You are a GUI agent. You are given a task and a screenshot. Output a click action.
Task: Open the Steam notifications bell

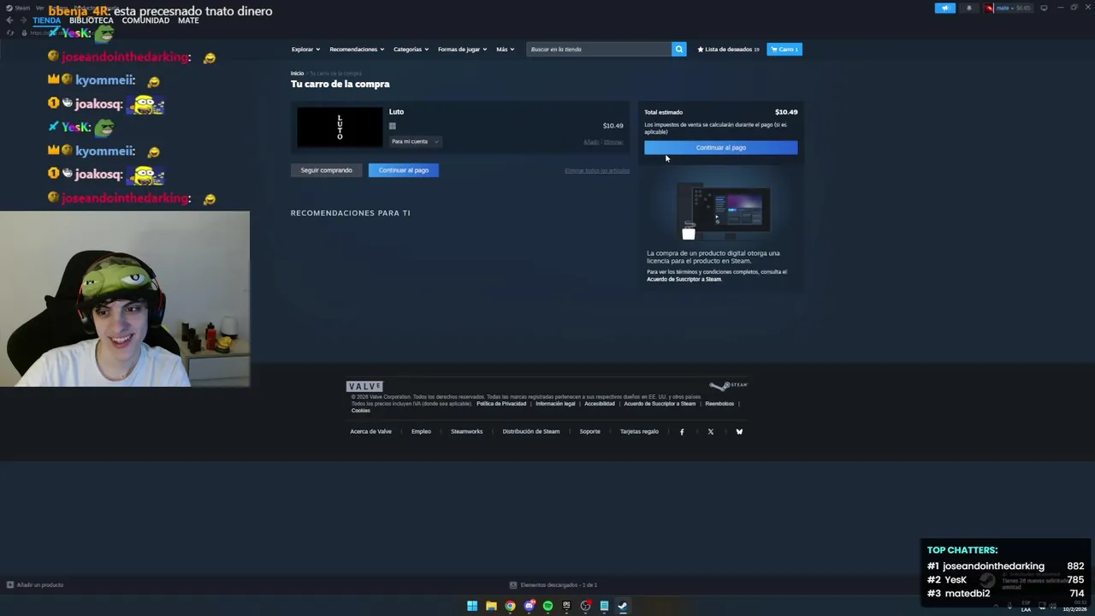(969, 8)
